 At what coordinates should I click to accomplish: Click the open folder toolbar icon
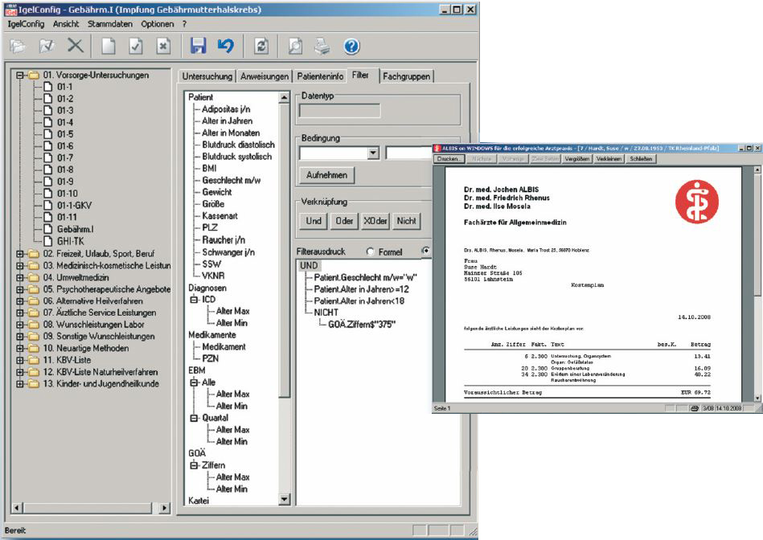[18, 47]
